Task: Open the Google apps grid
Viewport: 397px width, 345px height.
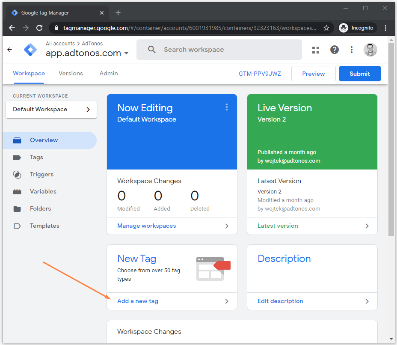Action: [x=316, y=50]
